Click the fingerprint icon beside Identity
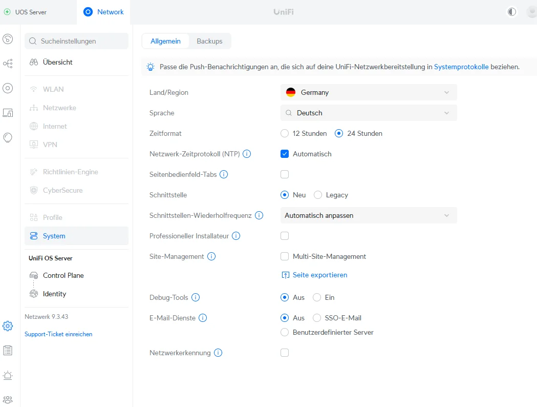 (x=34, y=294)
